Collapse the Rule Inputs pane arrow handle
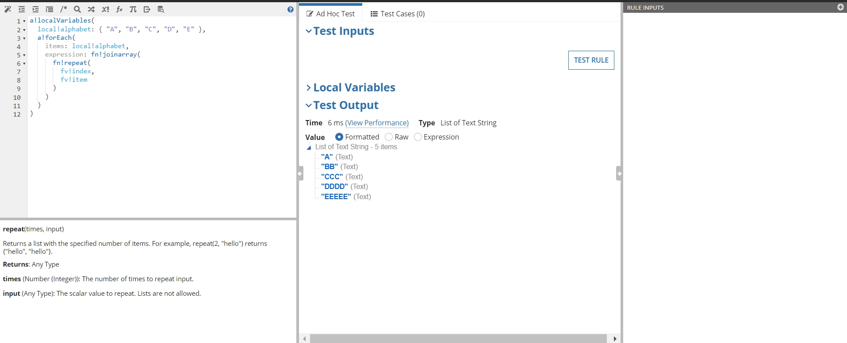847x343 pixels. point(619,173)
